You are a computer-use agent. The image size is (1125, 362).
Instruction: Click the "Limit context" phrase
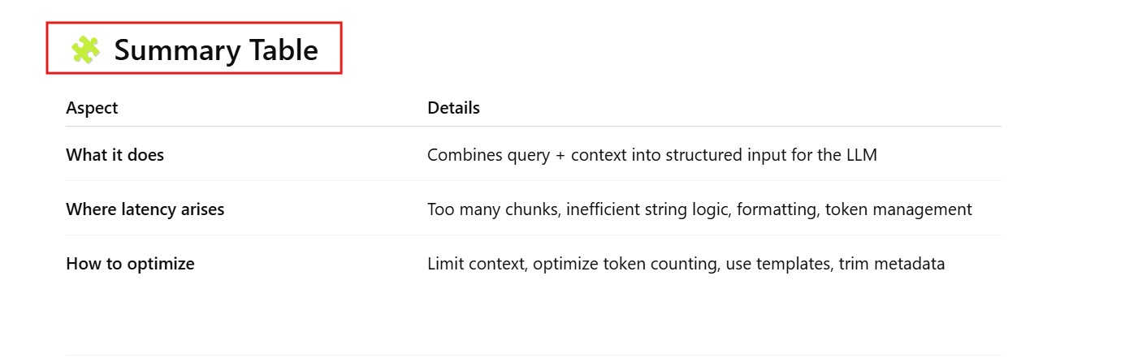tap(476, 264)
